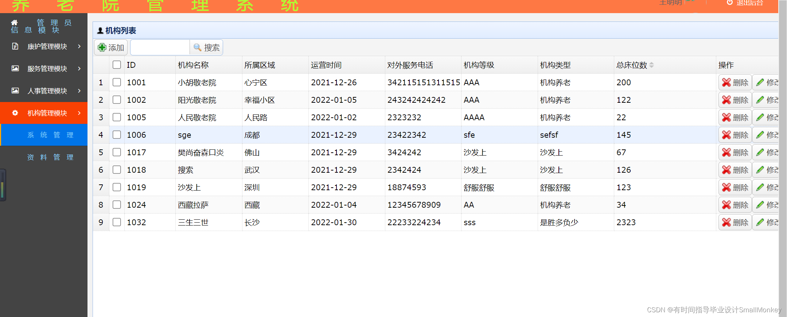This screenshot has height=317, width=787.
Task: Click pencil edit icon for 人民敬老院
Action: (x=760, y=117)
